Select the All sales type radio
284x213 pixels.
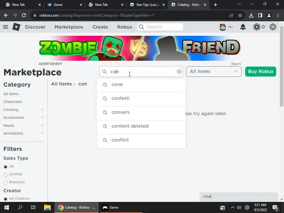(x=6, y=167)
